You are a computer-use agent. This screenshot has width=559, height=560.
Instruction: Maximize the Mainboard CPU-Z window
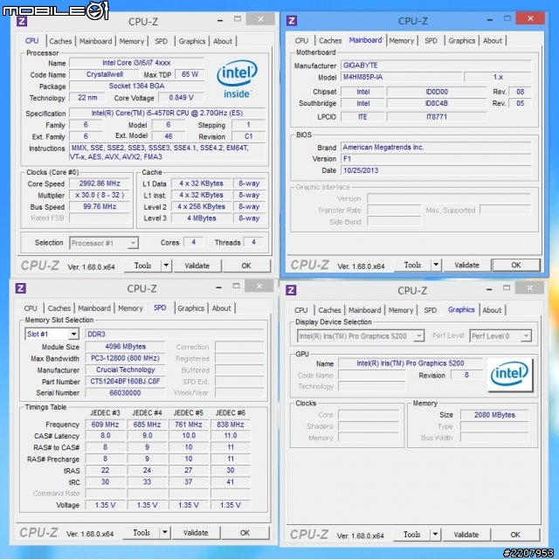[x=507, y=18]
